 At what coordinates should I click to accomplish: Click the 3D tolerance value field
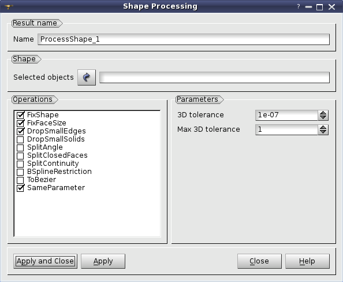point(286,115)
